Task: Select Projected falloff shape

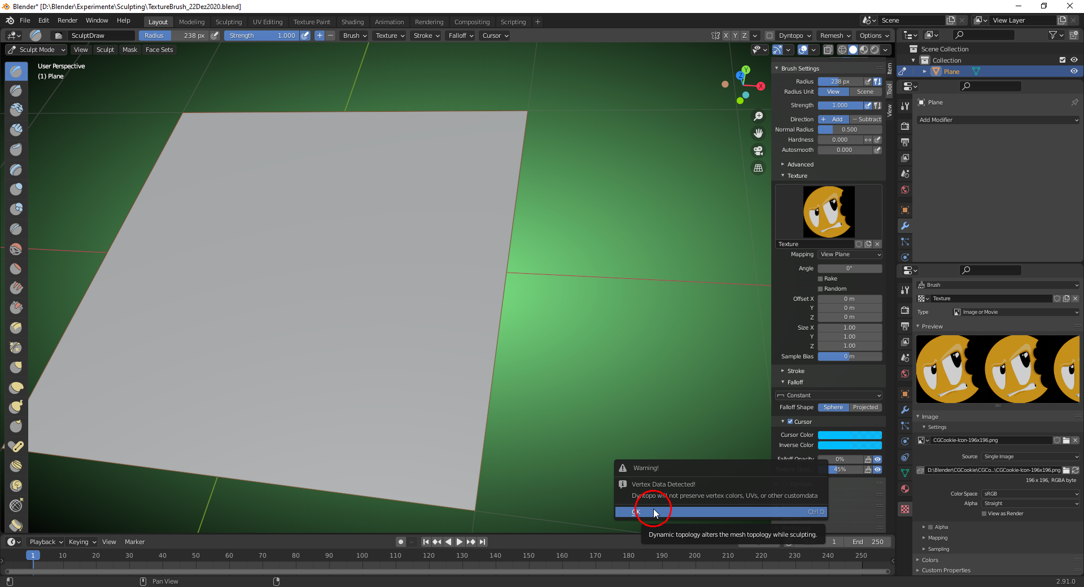Action: (x=866, y=408)
